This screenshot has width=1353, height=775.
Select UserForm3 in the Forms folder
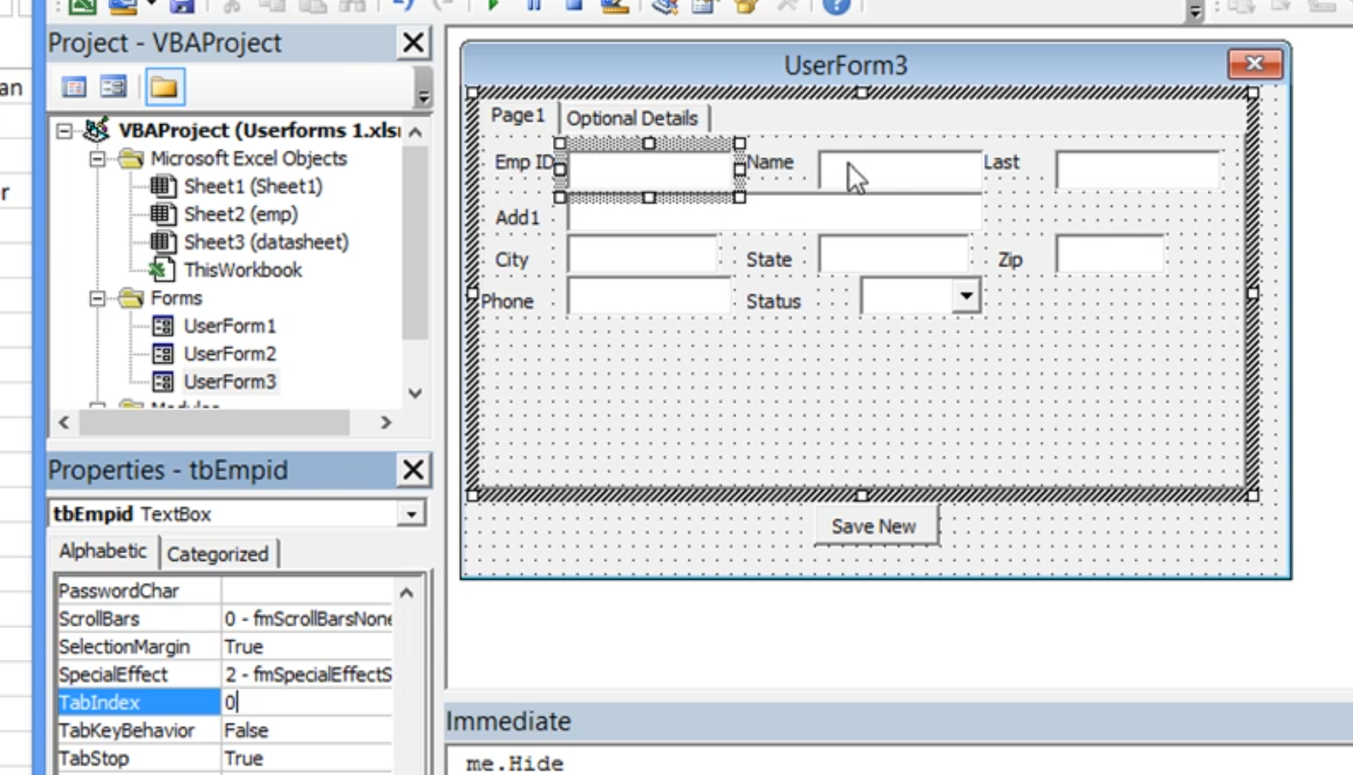click(x=230, y=381)
